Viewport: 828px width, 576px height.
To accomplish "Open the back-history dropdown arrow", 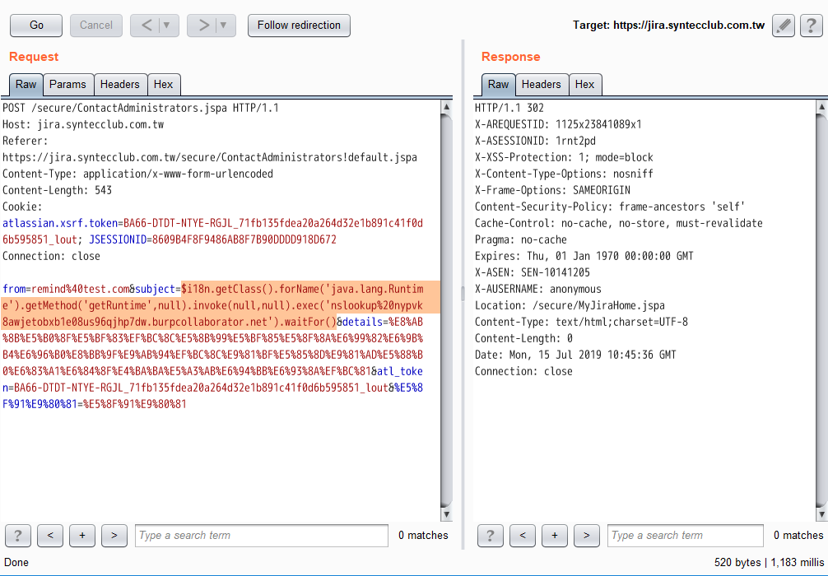I will (167, 26).
